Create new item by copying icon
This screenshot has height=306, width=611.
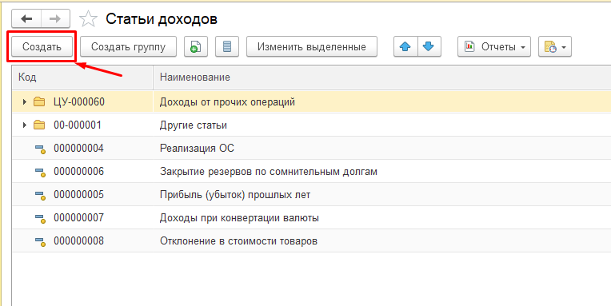(x=196, y=46)
